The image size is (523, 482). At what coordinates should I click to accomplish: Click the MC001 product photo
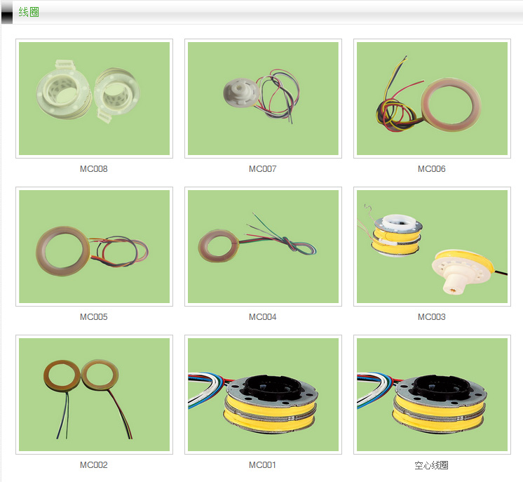[263, 394]
